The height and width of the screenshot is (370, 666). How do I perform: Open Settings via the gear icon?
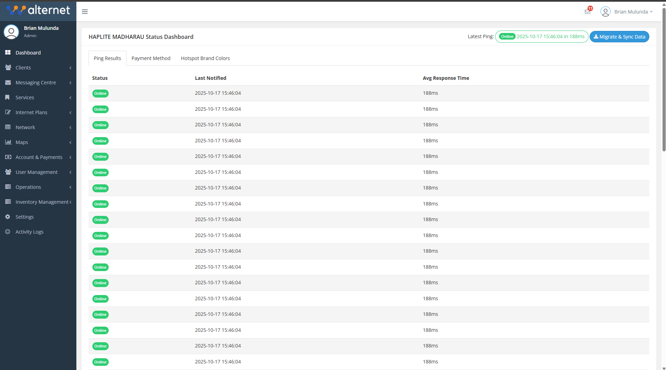pos(8,217)
